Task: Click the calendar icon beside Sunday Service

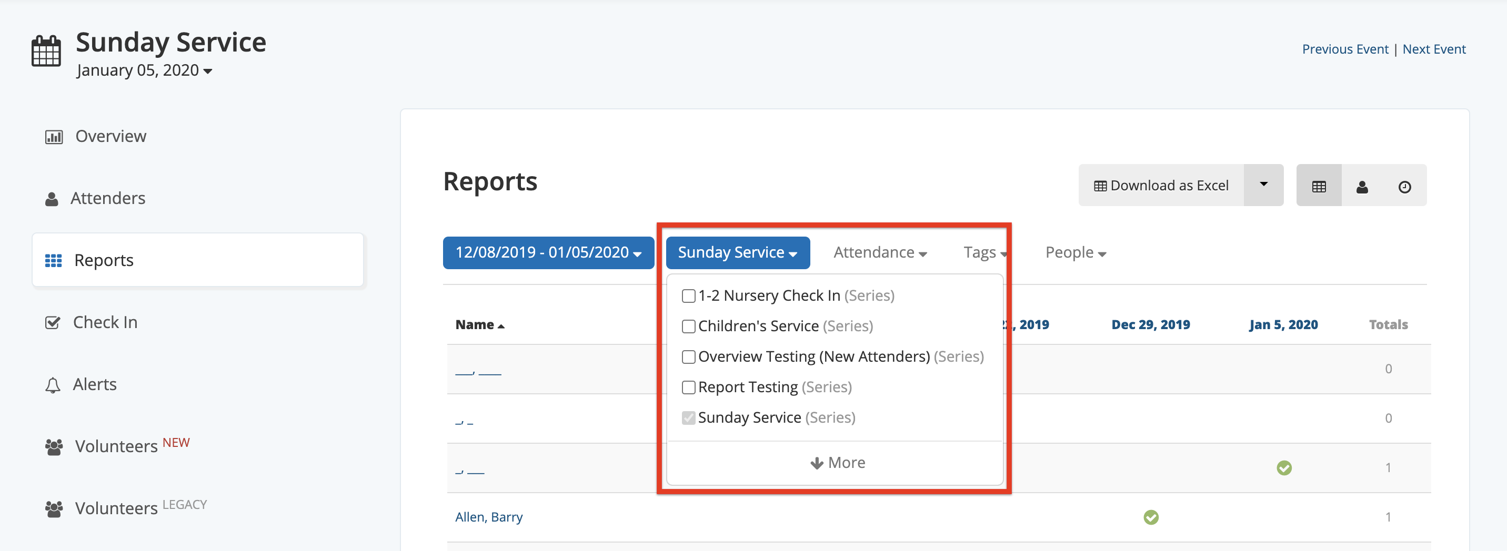Action: tap(46, 51)
